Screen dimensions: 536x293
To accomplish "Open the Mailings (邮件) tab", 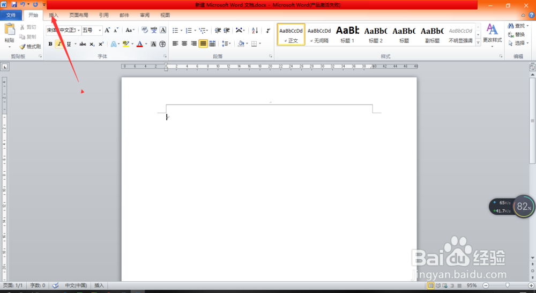I will coord(124,15).
